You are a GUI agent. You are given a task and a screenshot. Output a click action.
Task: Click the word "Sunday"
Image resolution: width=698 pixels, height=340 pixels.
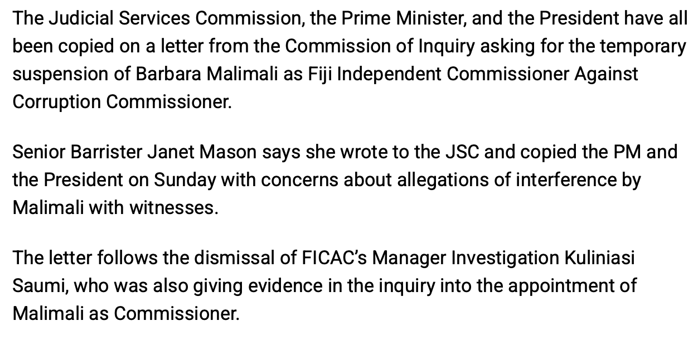point(185,180)
